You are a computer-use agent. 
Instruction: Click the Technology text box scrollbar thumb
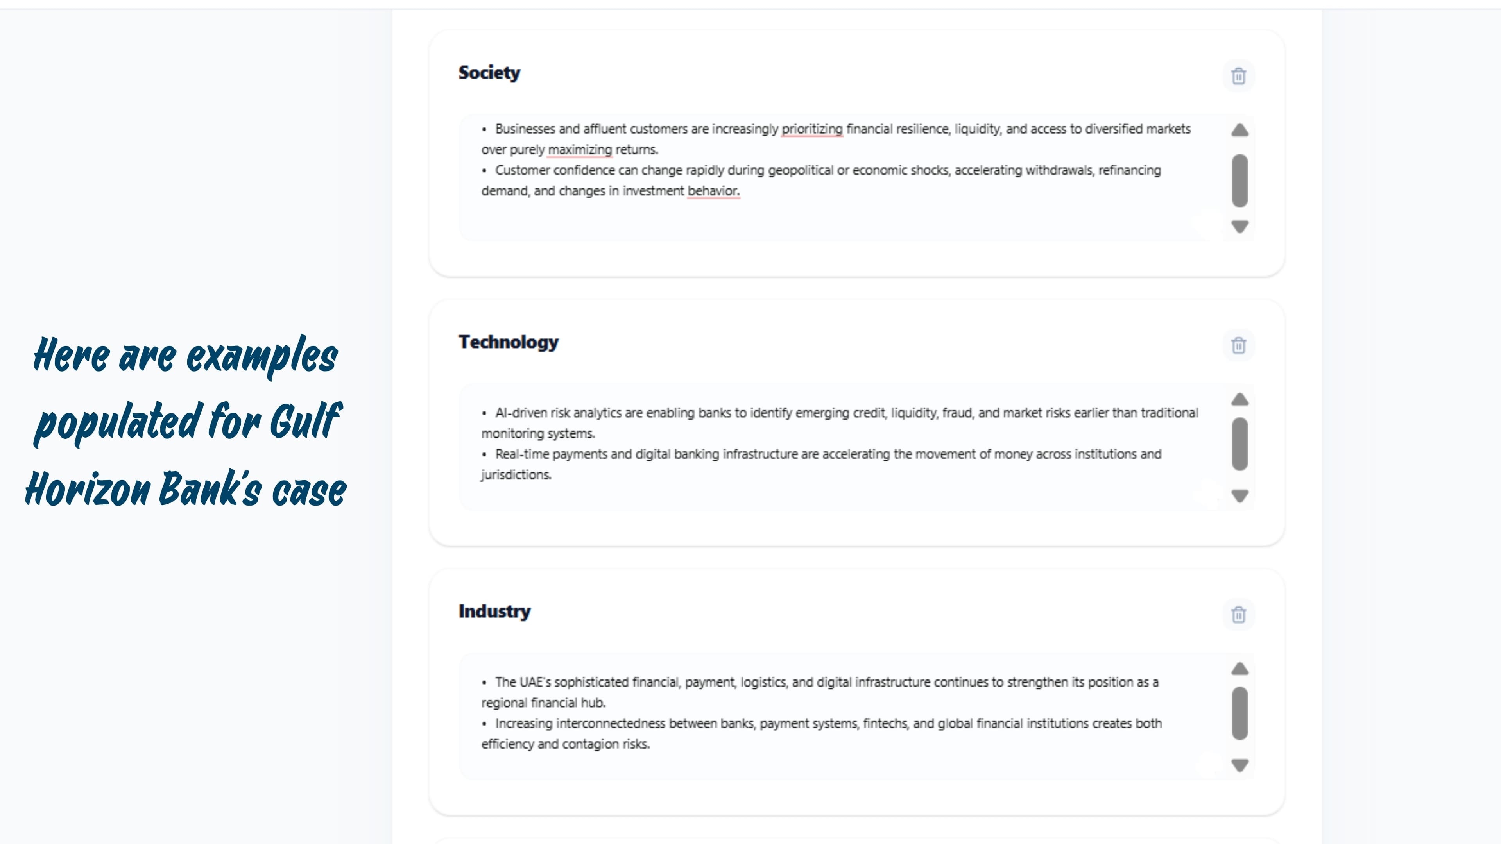[x=1239, y=444]
